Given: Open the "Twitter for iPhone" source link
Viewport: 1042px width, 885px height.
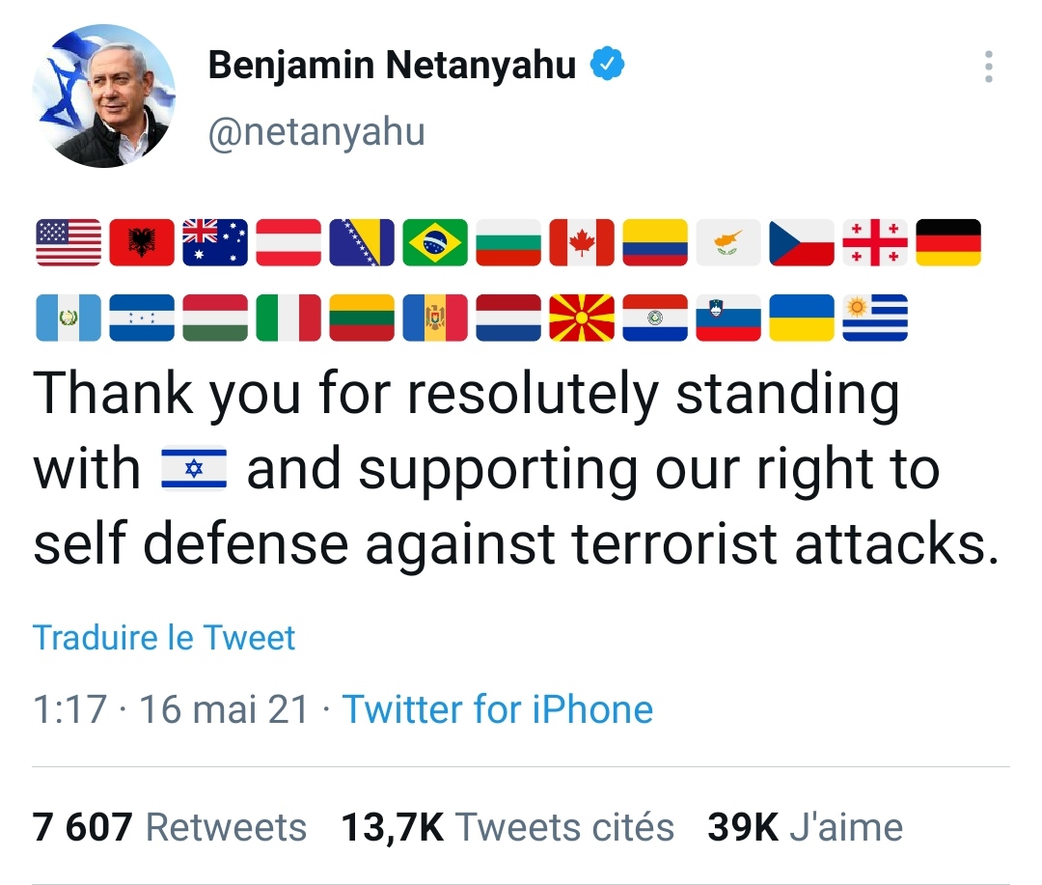Looking at the screenshot, I should point(498,709).
